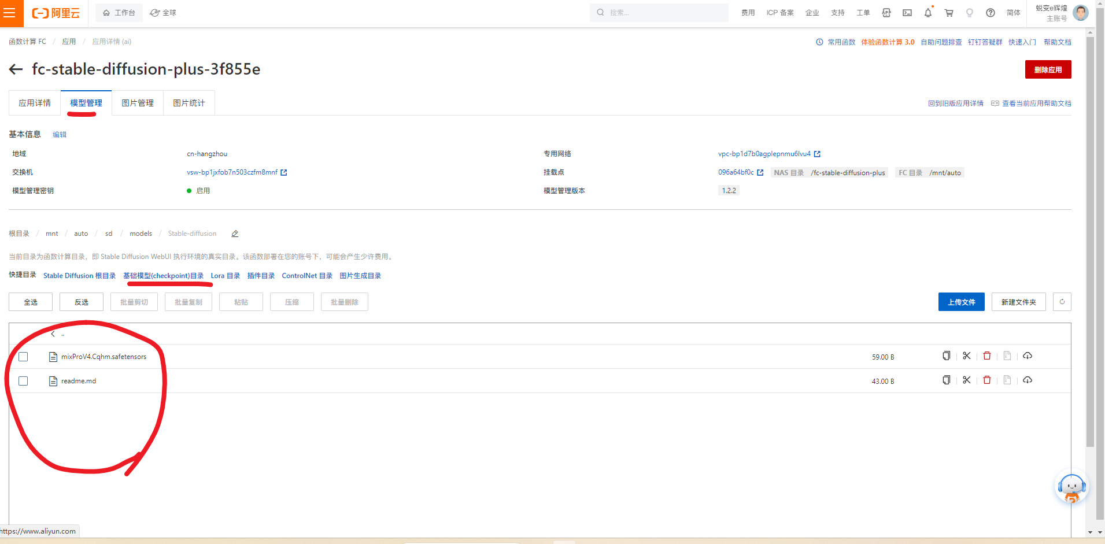Open the hamburger navigation menu
The image size is (1105, 544).
pos(10,13)
